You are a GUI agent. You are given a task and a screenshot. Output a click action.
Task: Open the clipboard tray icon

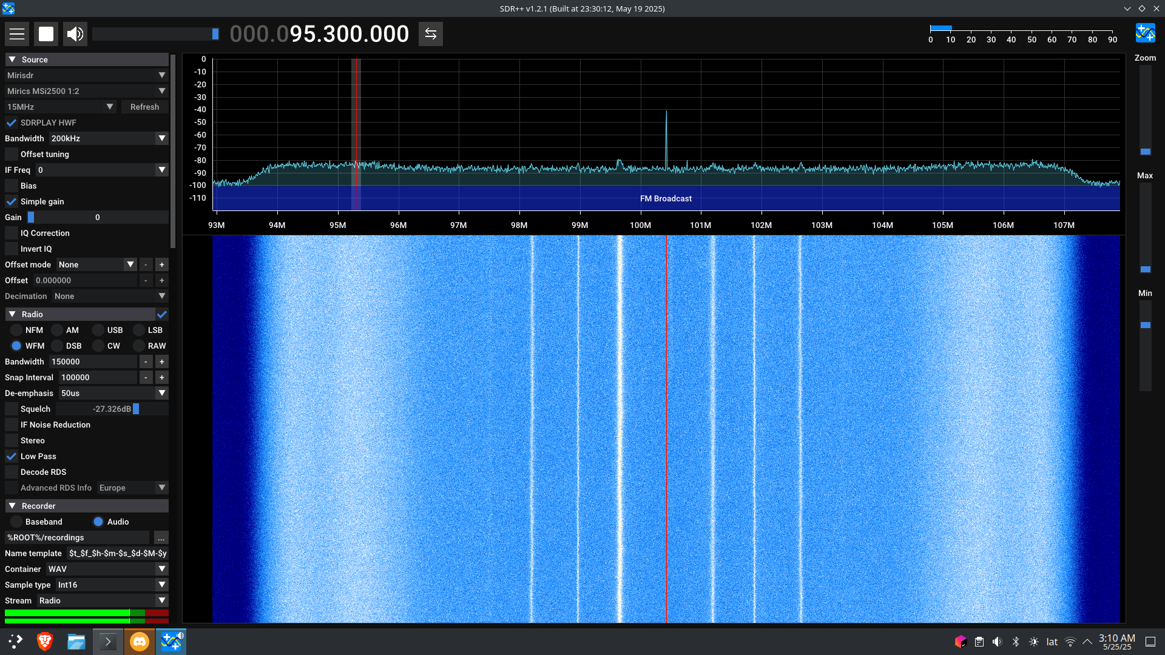[979, 642]
